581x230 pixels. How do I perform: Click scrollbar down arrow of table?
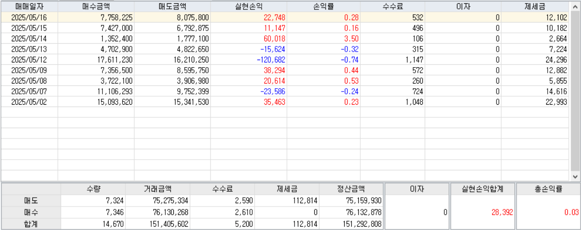(575, 176)
